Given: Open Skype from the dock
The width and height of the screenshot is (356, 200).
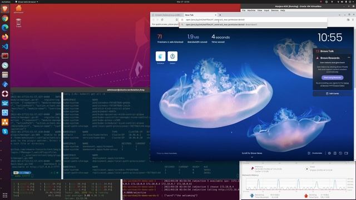Looking at the screenshot, I should click(x=5, y=132).
